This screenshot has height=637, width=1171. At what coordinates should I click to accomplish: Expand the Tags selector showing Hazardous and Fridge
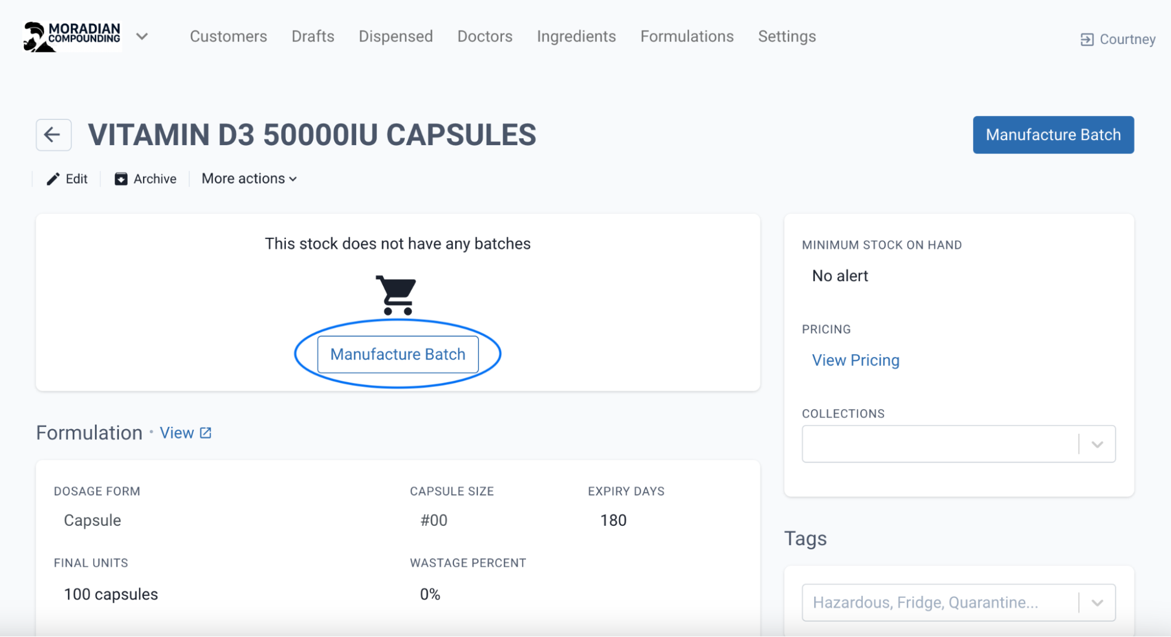coord(1098,602)
